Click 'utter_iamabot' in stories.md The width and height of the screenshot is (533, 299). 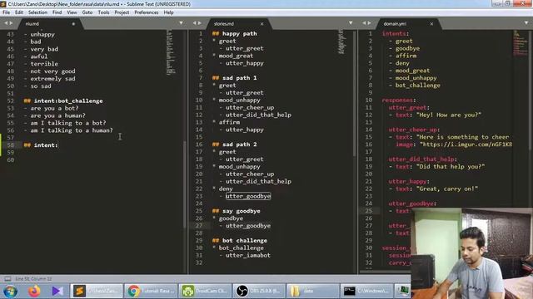click(x=248, y=255)
